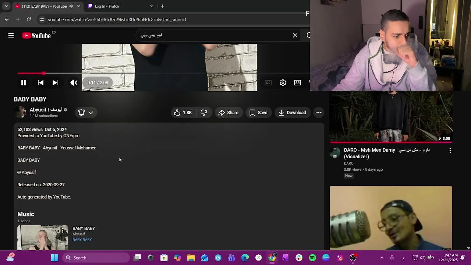This screenshot has height=265, width=471.
Task: Open the weather widget on taskbar
Action: [x=10, y=257]
